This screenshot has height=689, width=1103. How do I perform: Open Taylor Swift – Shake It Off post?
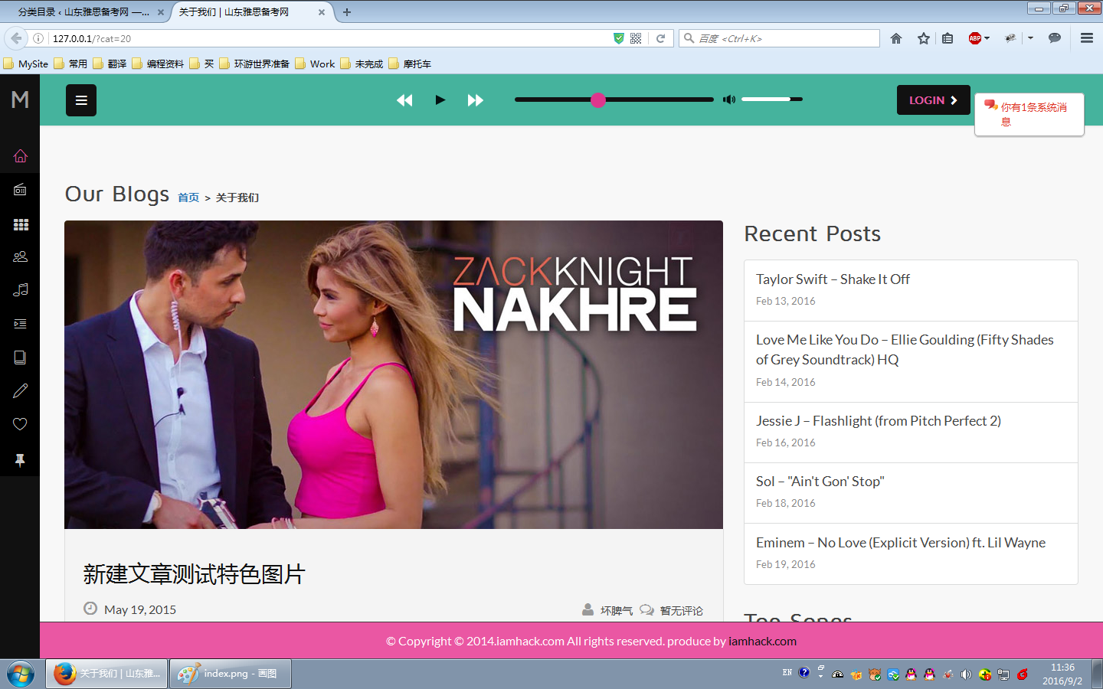pyautogui.click(x=833, y=279)
